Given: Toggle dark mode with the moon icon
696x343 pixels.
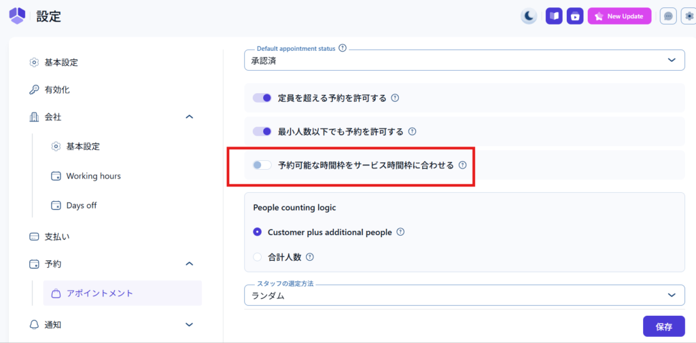Looking at the screenshot, I should click(529, 16).
